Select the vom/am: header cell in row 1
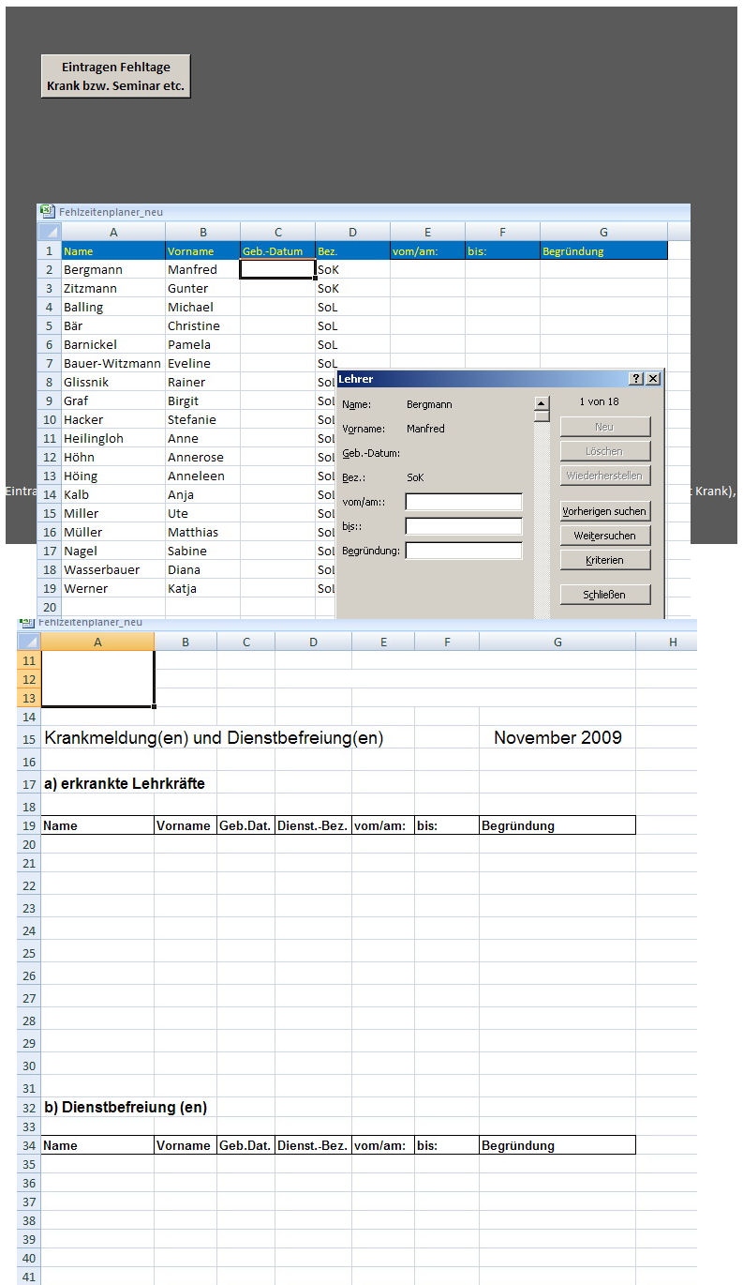Image resolution: width=743 pixels, height=1285 pixels. click(427, 250)
